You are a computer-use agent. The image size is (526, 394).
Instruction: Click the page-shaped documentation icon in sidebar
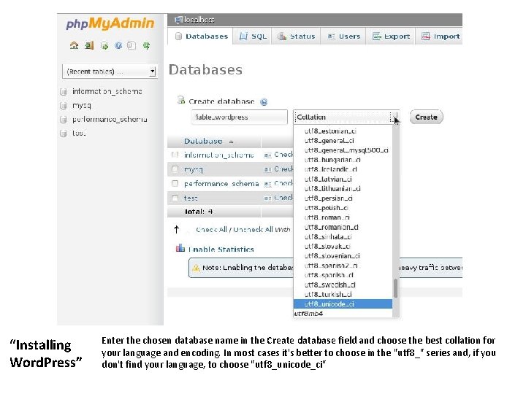coord(131,45)
